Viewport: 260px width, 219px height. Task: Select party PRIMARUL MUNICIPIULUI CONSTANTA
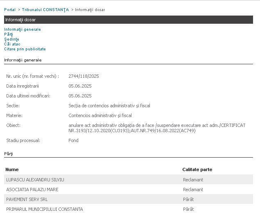(45, 209)
